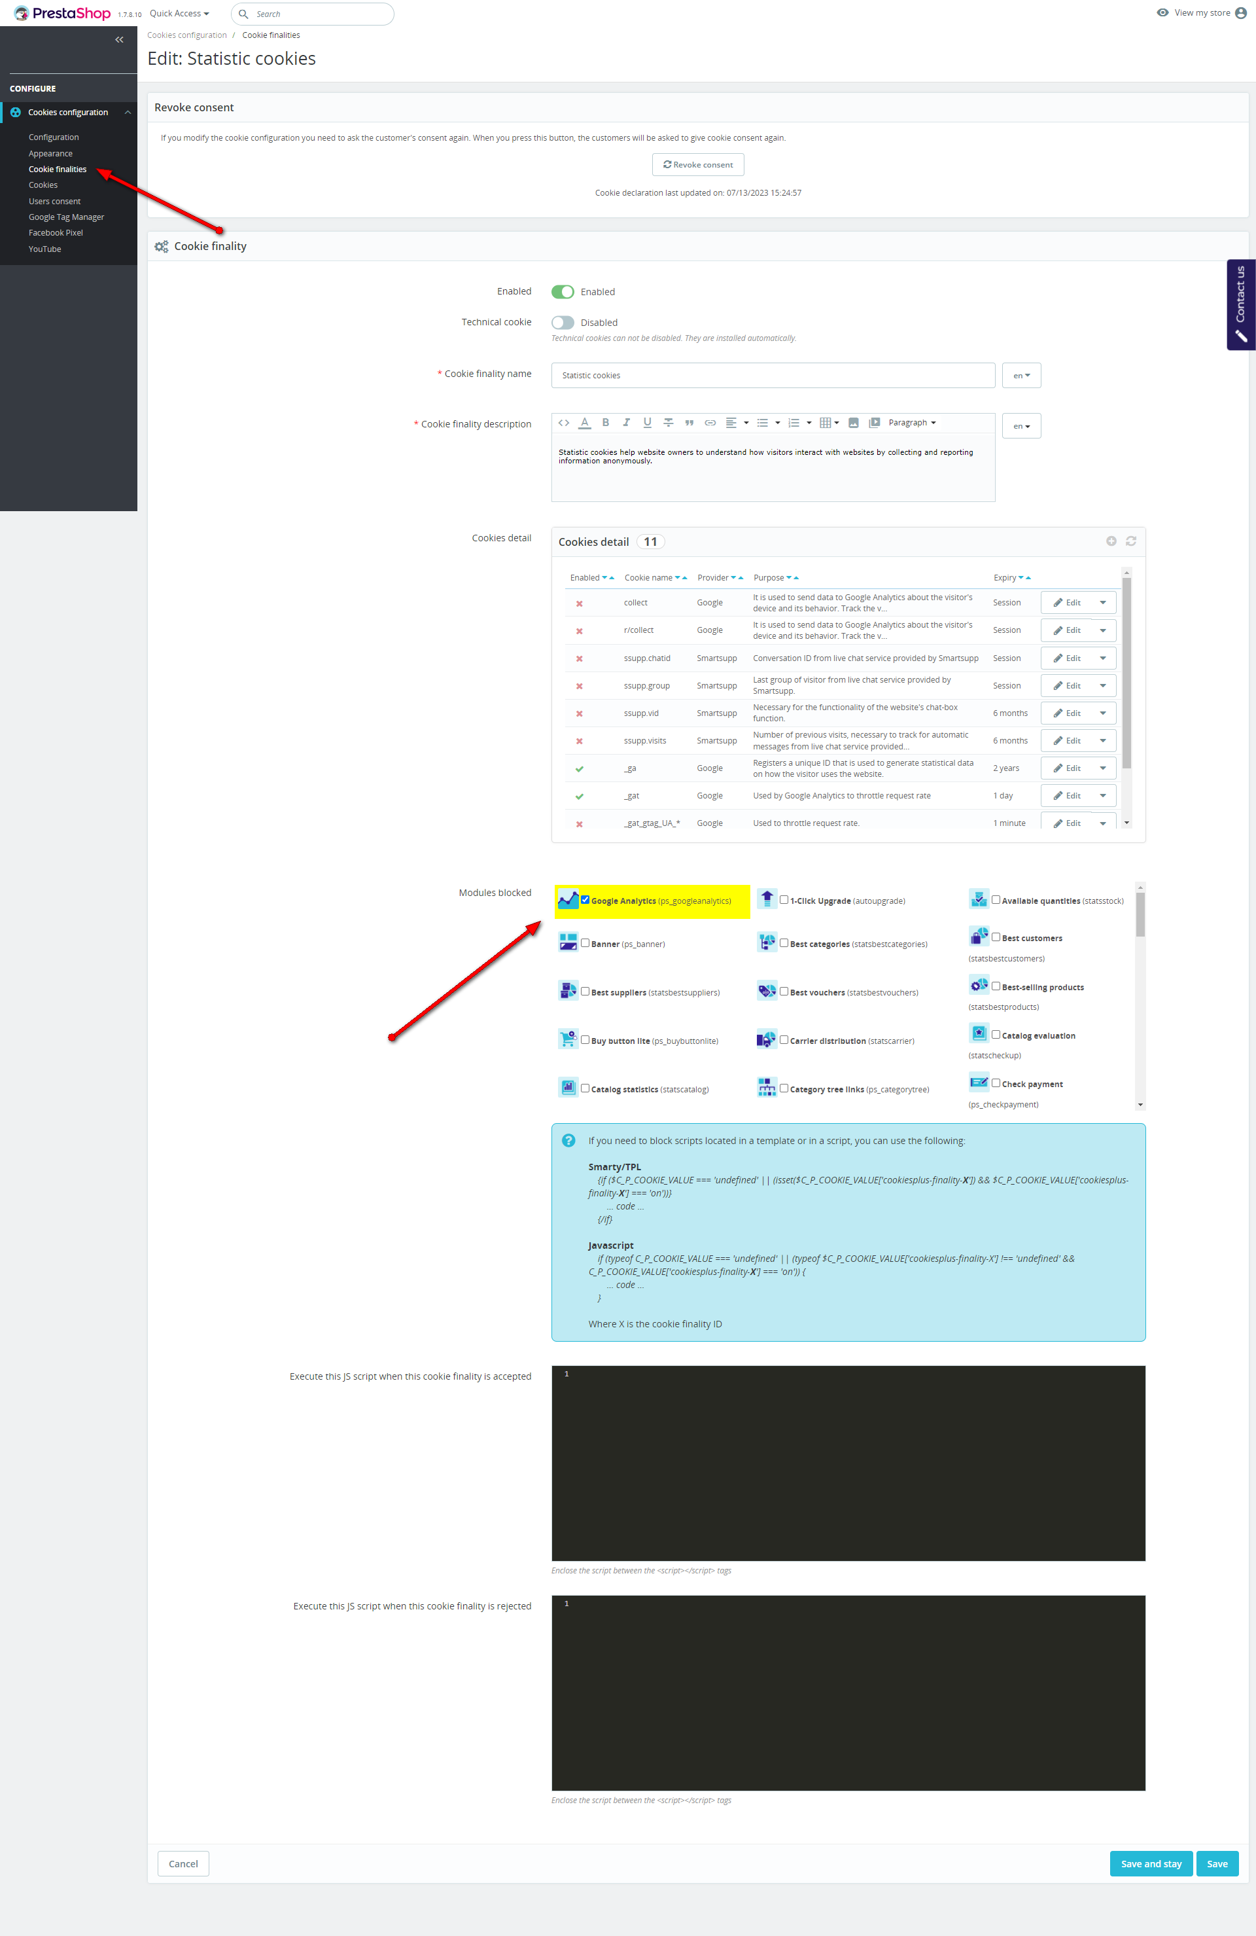Open the text color tool in the editor
Viewport: 1256px width, 1936px height.
pos(585,423)
